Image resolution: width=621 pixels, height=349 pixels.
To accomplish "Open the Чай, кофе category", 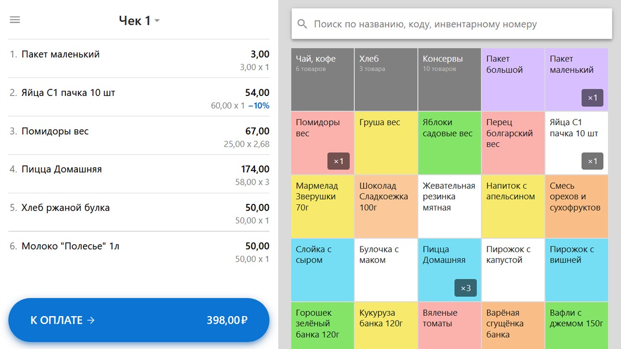I will pyautogui.click(x=322, y=79).
